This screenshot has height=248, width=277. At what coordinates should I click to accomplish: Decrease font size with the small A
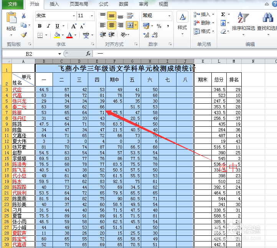pyautogui.click(x=82, y=26)
